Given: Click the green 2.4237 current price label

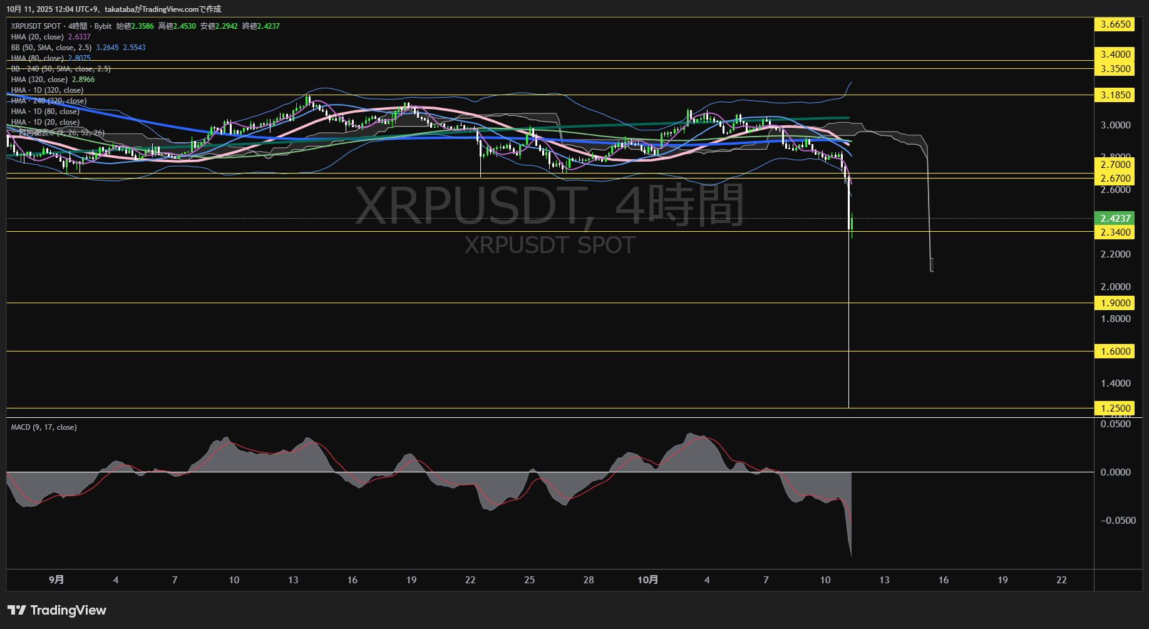Looking at the screenshot, I should [1115, 219].
